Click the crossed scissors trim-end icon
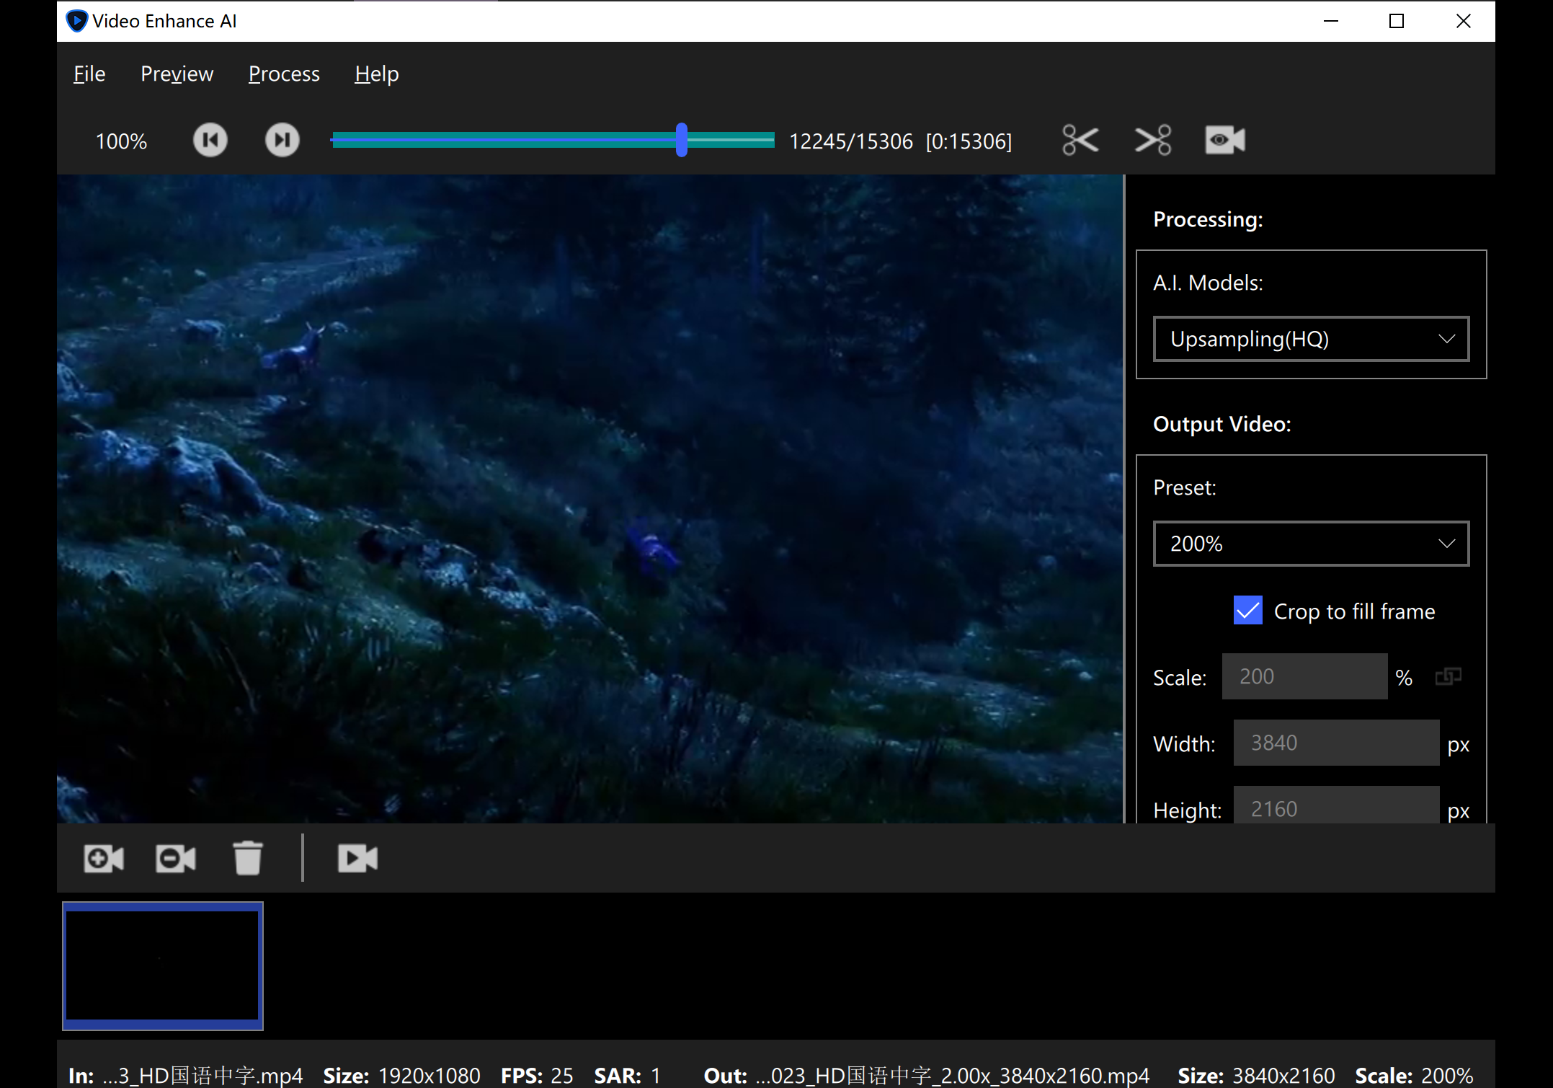This screenshot has height=1088, width=1553. (1153, 140)
